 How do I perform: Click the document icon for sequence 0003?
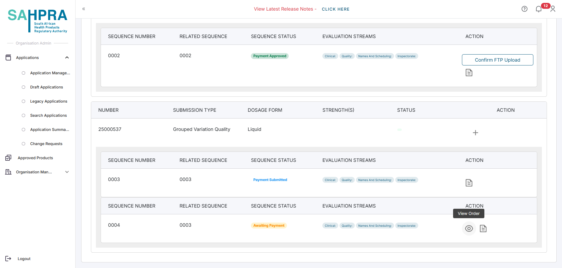click(x=469, y=183)
